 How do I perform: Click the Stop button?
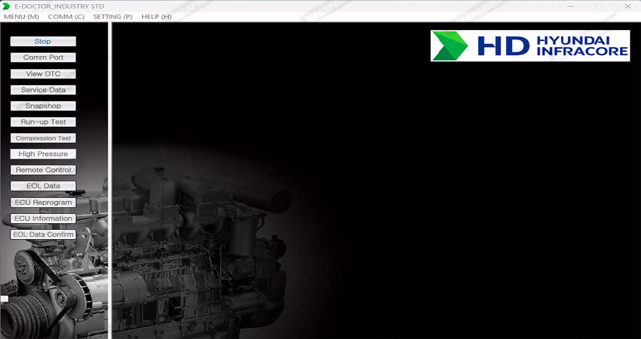tap(43, 41)
